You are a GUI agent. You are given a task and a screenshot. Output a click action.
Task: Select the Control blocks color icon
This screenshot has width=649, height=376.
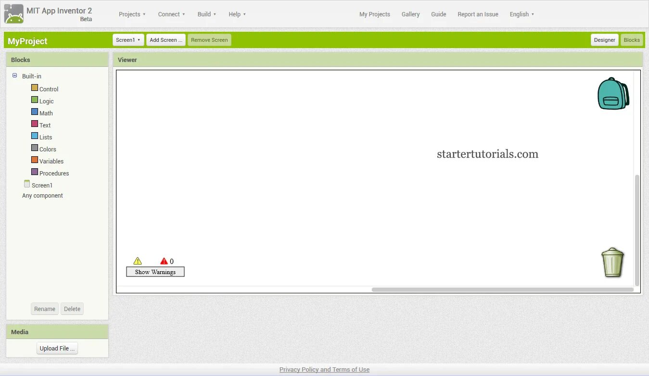[x=35, y=88]
